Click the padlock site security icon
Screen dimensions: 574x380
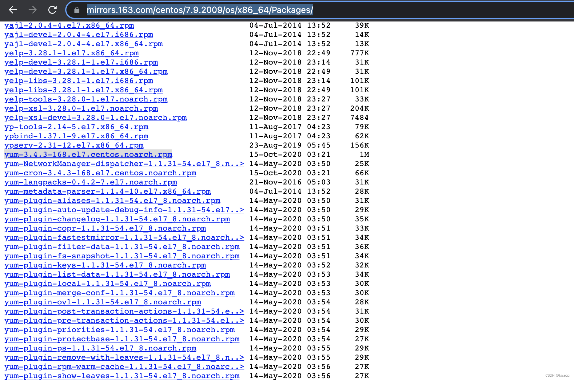point(77,10)
